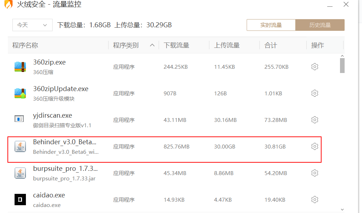
Task: Open settings gear for Behinder_v3.0 row
Action: click(x=315, y=146)
